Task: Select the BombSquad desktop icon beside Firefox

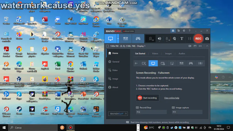Action: pyautogui.click(x=45, y=80)
